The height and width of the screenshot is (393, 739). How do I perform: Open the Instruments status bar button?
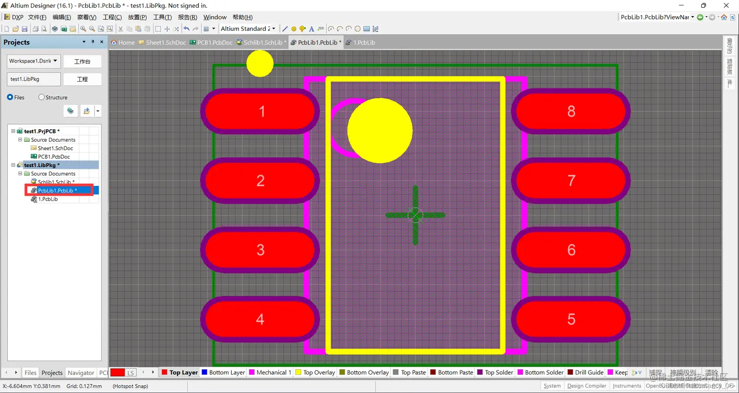[x=627, y=386]
